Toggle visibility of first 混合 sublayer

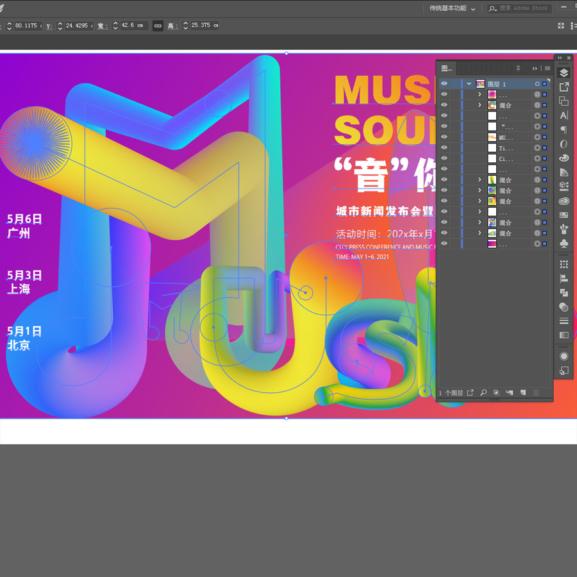(444, 105)
